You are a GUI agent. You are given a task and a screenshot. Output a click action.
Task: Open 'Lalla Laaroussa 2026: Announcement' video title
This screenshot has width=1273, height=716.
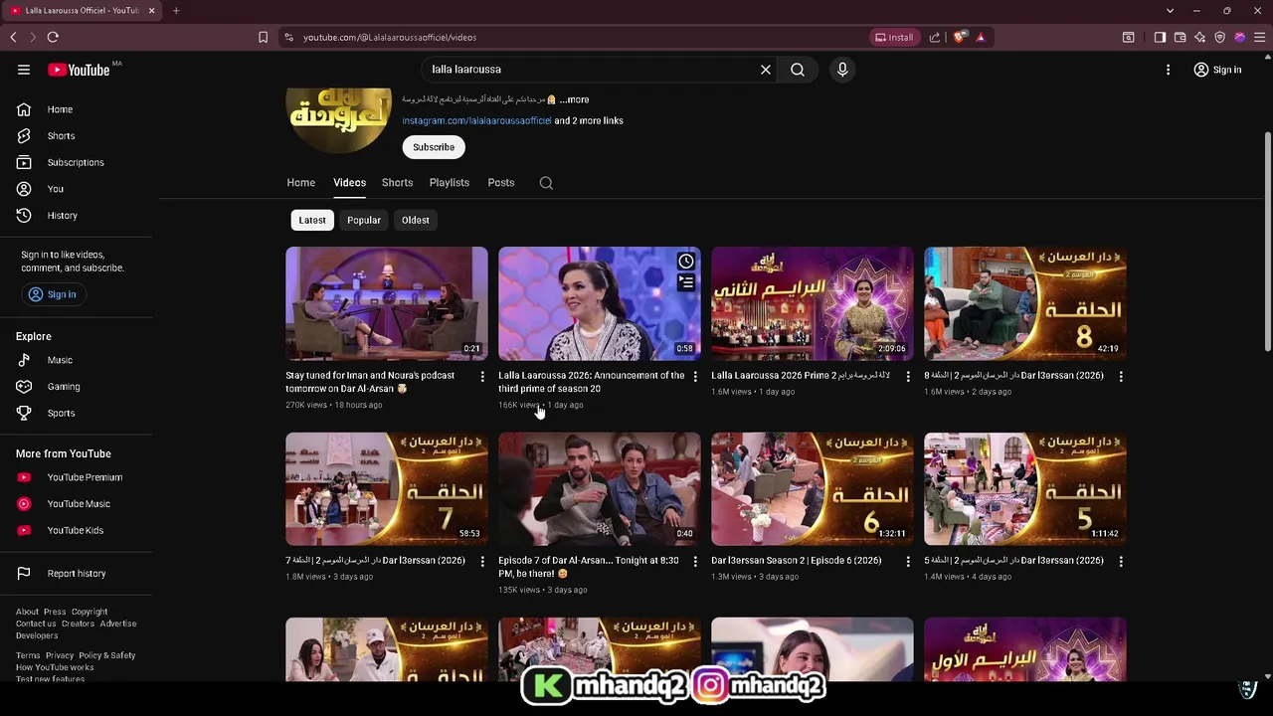click(591, 382)
